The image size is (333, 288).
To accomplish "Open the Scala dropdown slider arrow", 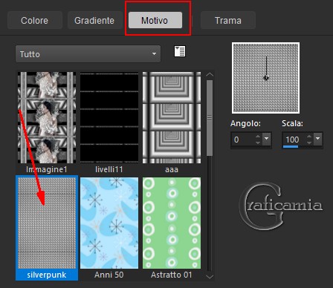I will [318, 139].
